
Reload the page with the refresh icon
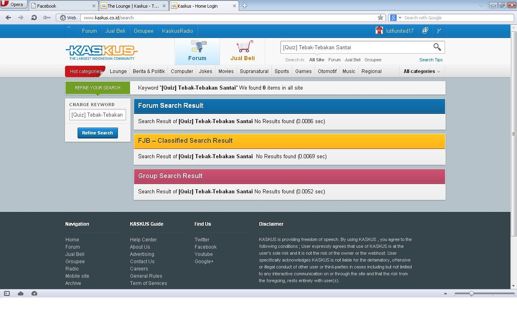pos(34,18)
